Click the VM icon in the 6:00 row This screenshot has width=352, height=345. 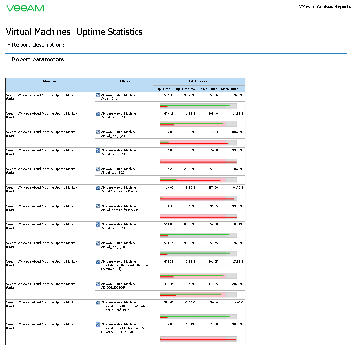point(98,324)
